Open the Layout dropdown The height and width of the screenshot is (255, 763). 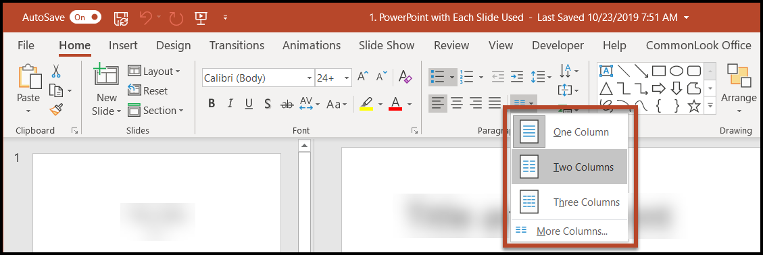154,72
